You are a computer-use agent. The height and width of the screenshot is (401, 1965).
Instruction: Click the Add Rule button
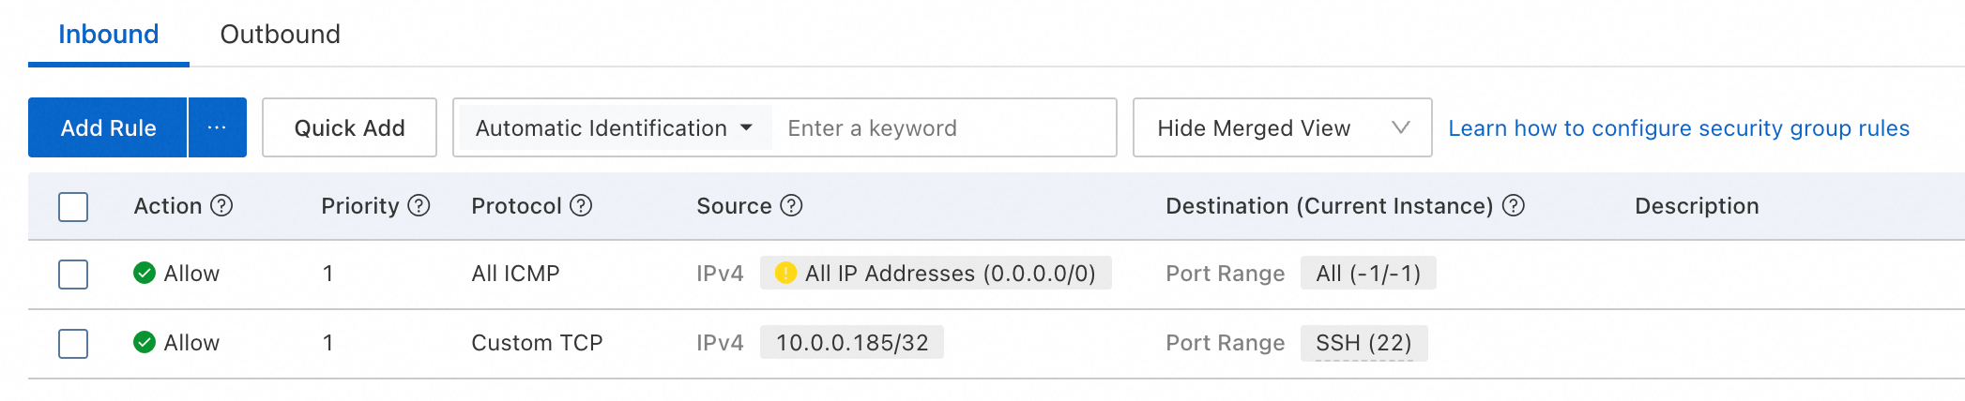coord(108,128)
